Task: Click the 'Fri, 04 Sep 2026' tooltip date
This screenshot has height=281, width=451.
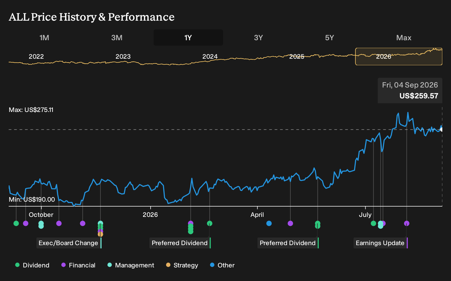Action: pos(410,85)
